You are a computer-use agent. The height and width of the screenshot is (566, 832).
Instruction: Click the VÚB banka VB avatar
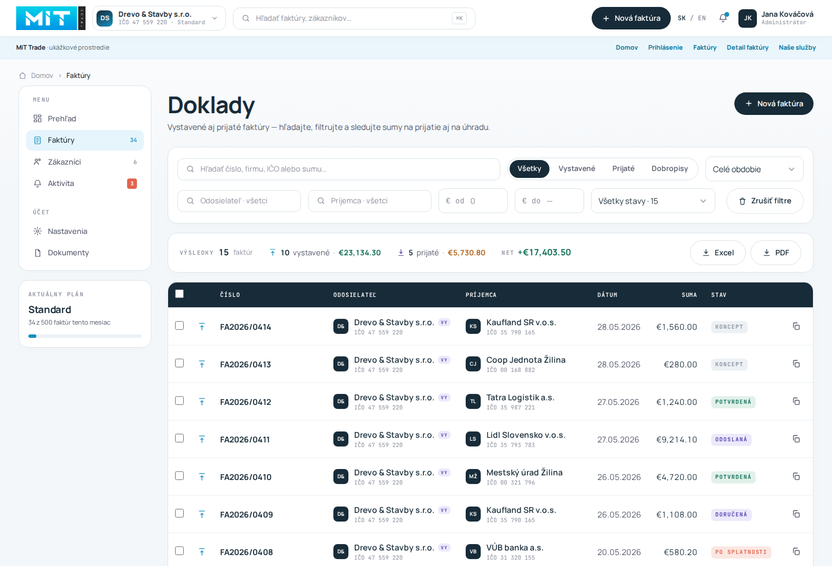tap(473, 552)
